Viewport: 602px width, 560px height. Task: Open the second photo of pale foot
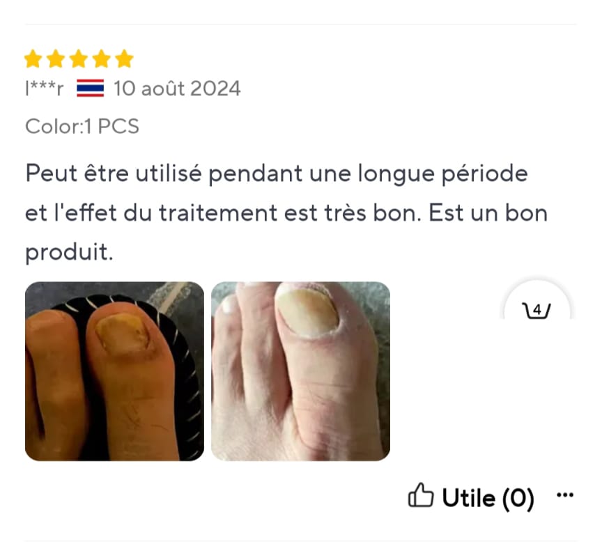point(300,371)
